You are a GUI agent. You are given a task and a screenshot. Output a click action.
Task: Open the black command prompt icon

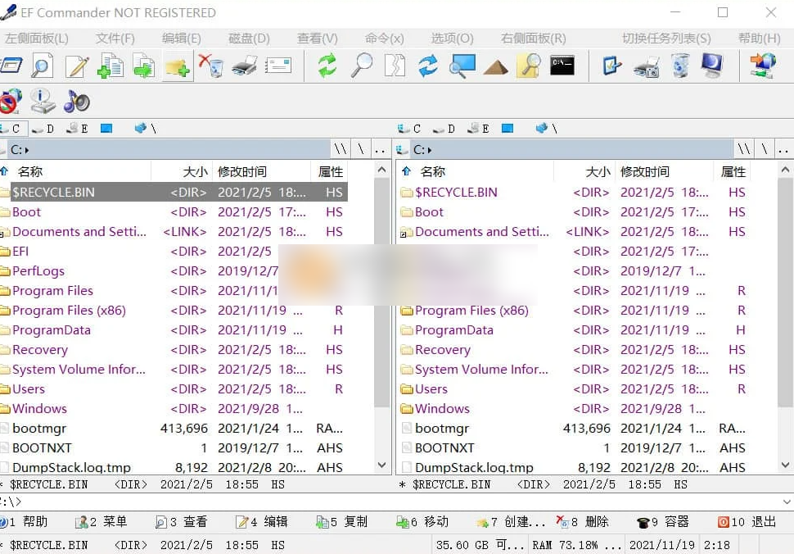pyautogui.click(x=562, y=66)
